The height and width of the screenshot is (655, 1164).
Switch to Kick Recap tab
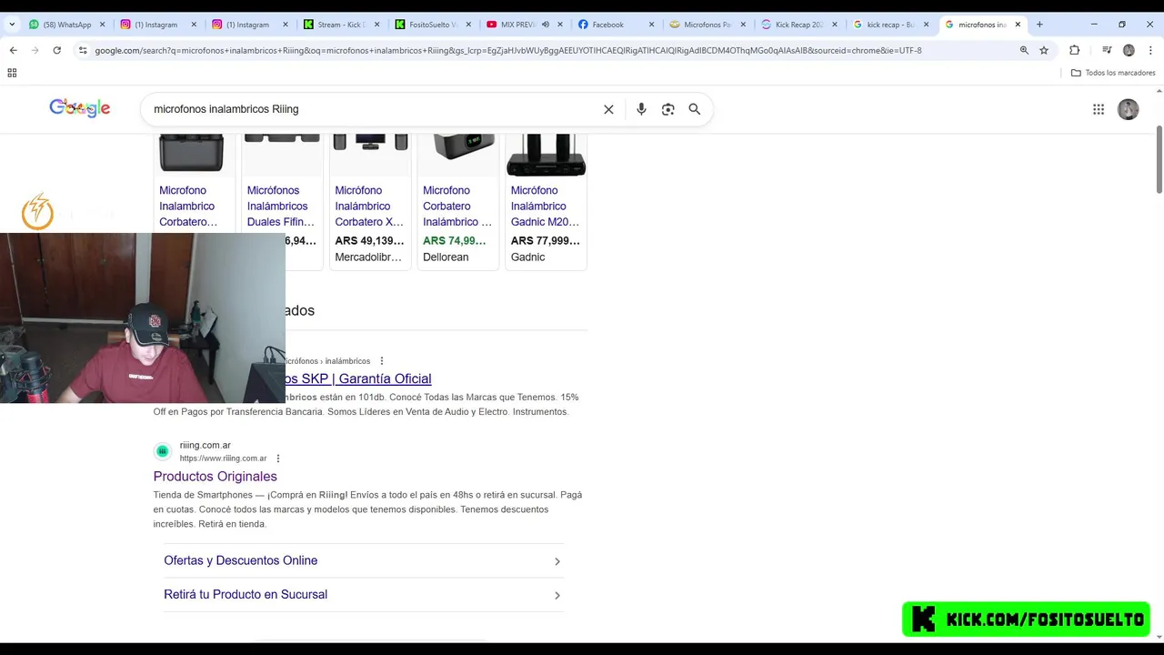coord(798,25)
